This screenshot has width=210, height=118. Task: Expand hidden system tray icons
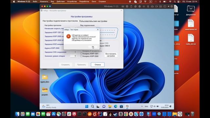click(142, 106)
